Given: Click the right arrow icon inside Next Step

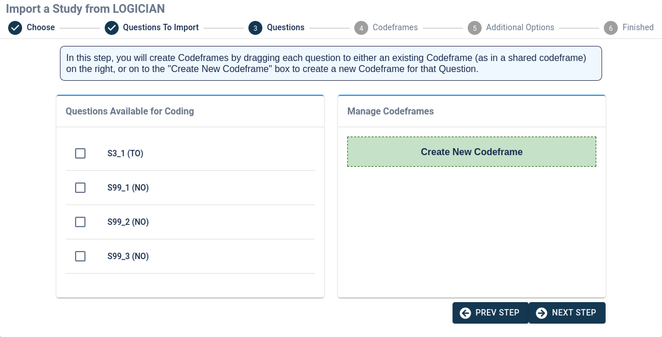Looking at the screenshot, I should (x=542, y=313).
